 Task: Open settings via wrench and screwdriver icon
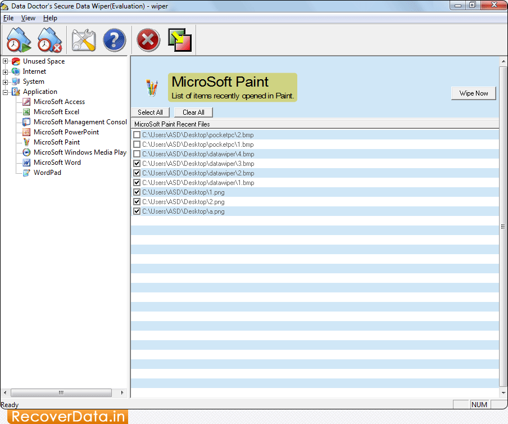click(83, 40)
